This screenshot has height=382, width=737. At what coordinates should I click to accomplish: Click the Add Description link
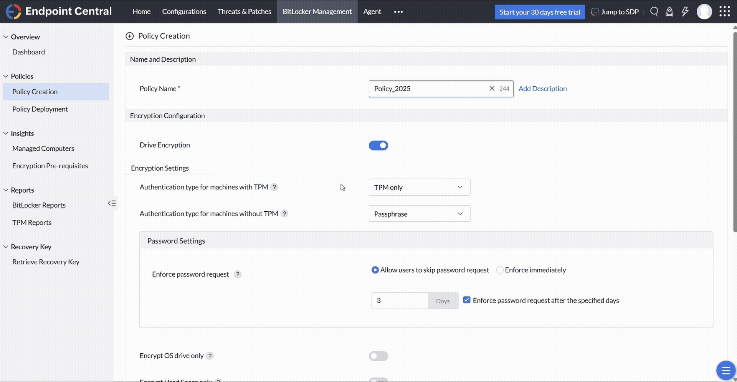click(542, 89)
